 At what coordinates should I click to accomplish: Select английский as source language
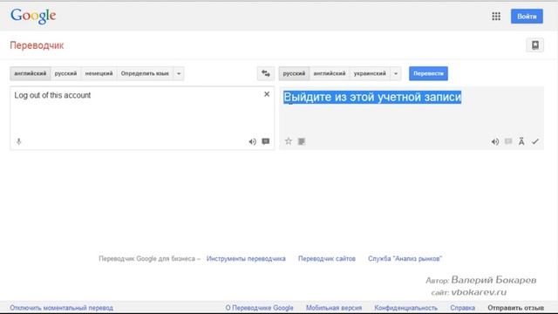[x=31, y=73]
